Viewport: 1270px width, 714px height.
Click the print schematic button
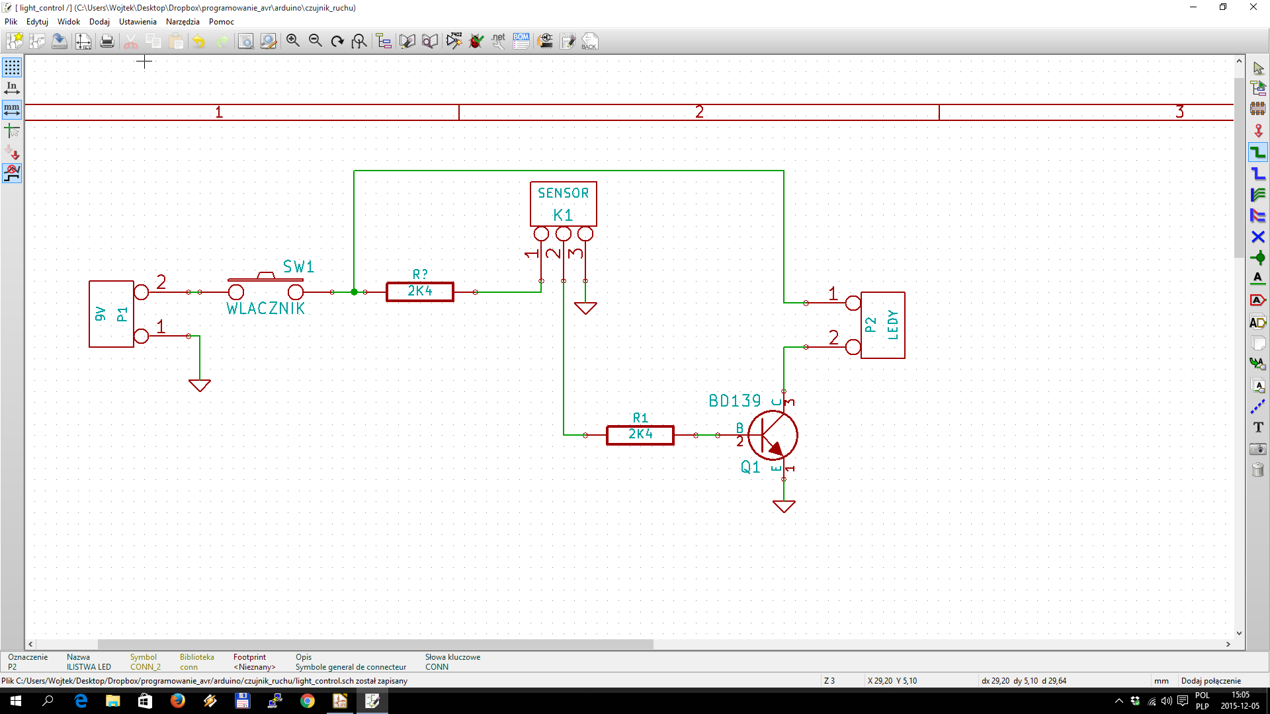coord(107,41)
